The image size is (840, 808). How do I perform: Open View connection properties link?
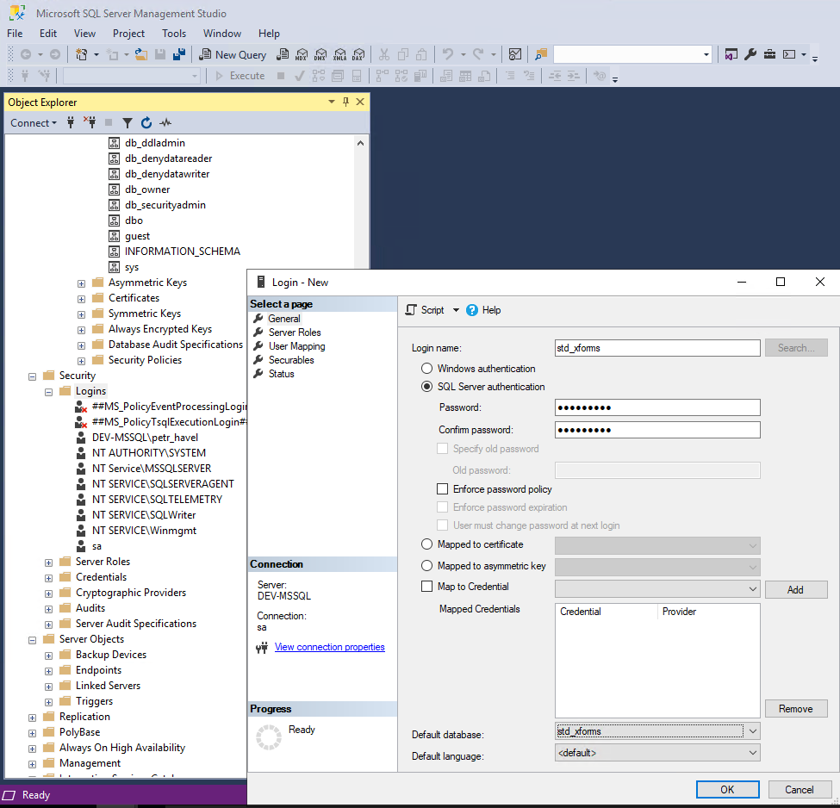(x=329, y=646)
